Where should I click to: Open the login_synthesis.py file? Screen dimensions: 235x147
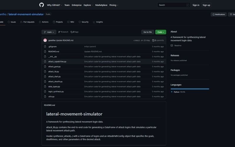point(56,91)
